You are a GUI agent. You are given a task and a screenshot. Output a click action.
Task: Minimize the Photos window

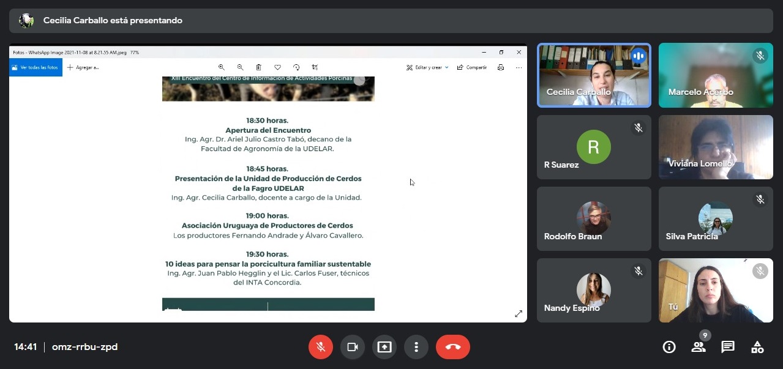point(484,52)
